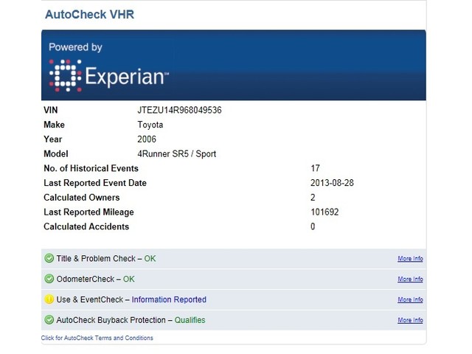Click the OdometerCheck – OK text
The image size is (472, 354).
coord(95,279)
